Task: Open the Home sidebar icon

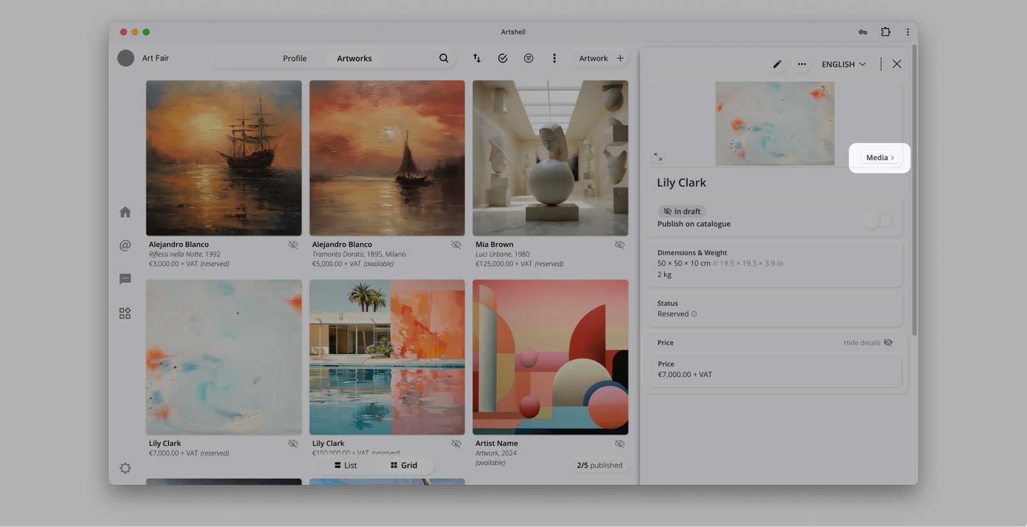Action: tap(125, 212)
